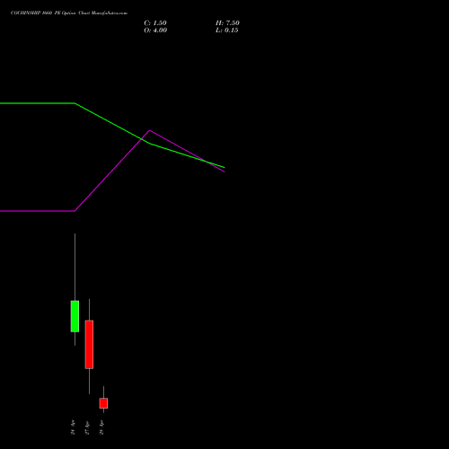The image size is (449, 449).
Task: Click the chart title starting with COCHINSHIP
Action: click(x=69, y=13)
